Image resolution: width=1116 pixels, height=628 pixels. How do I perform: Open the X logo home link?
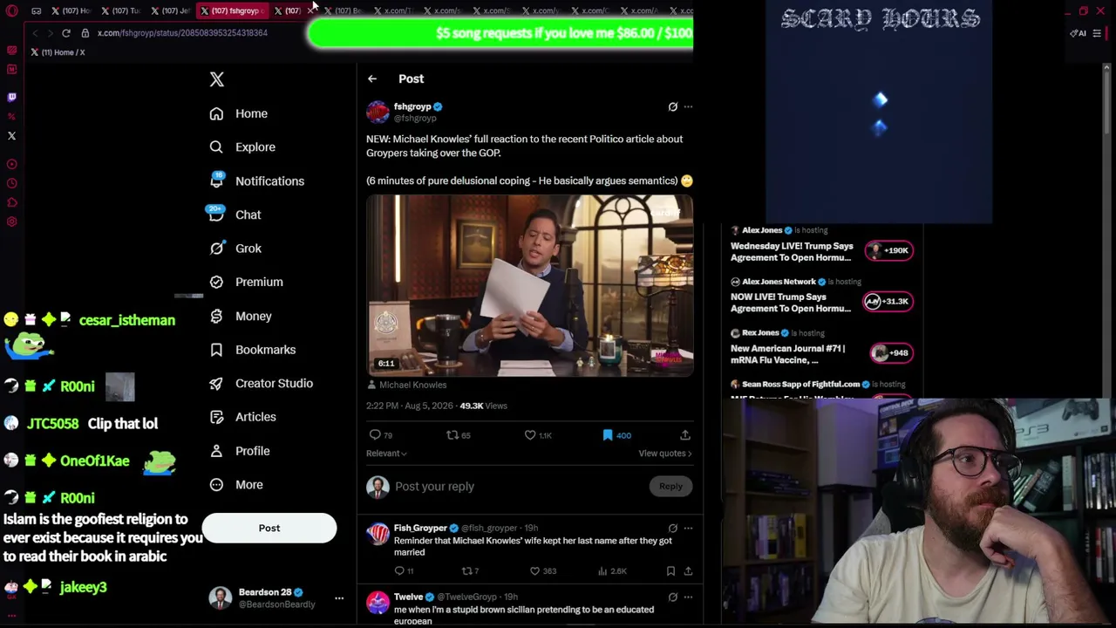[217, 79]
